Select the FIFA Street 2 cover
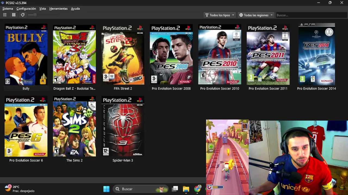 tap(123, 54)
